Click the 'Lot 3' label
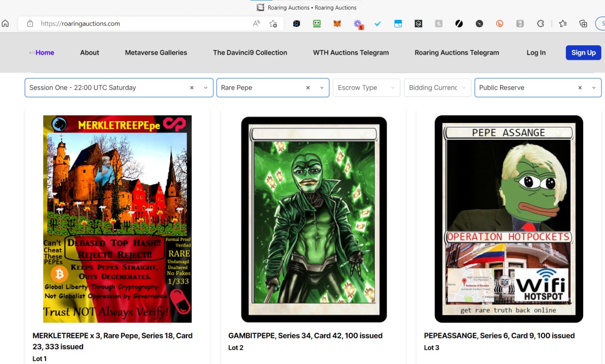 click(x=432, y=348)
